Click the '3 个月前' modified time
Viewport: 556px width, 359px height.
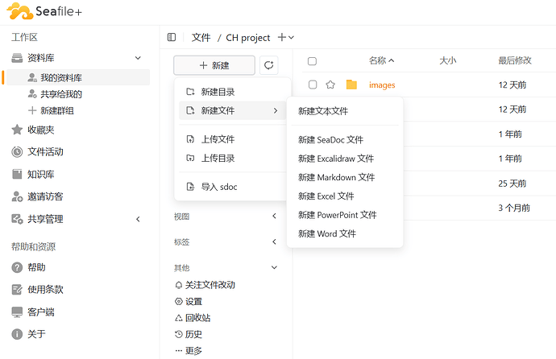tap(514, 208)
